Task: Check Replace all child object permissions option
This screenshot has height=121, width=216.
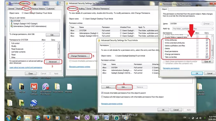Action: [x=102, y=97]
